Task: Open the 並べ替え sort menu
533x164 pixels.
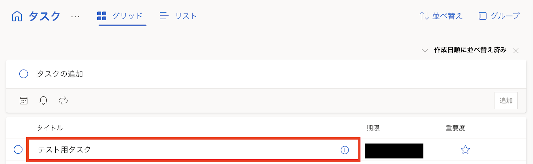Action: click(x=441, y=16)
